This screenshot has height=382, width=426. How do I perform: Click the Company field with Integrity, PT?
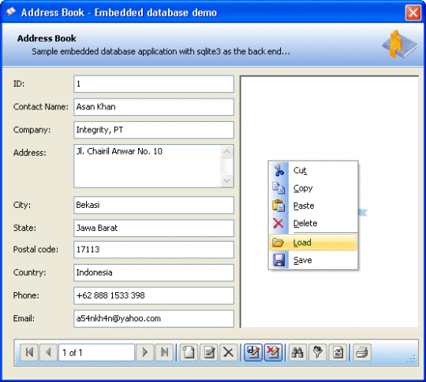coord(154,130)
